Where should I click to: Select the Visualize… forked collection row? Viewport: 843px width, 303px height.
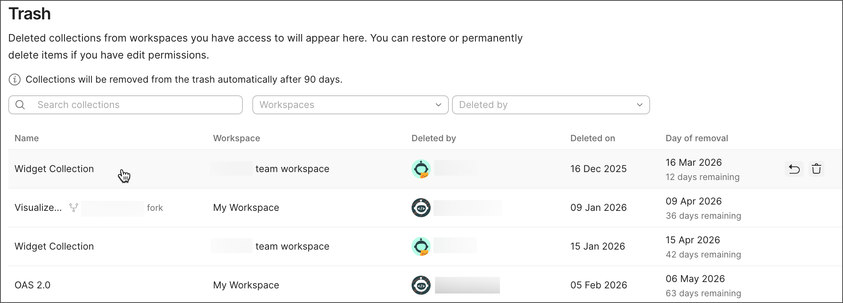38,208
